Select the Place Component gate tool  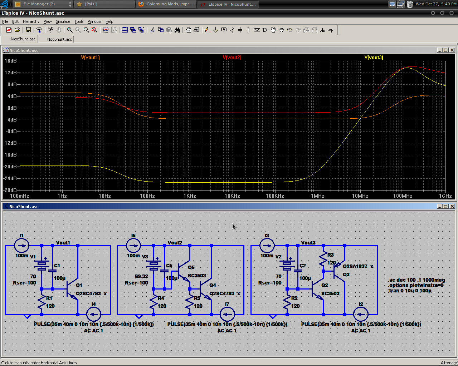point(265,30)
